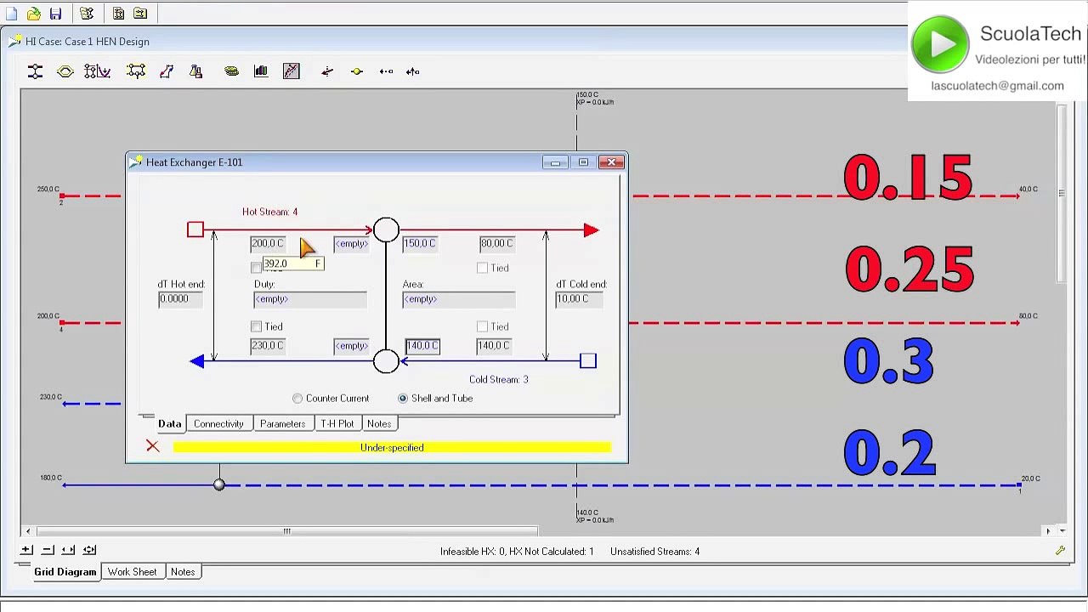Click the red arrow with dashes icon
Screen dimensions: 1088x612
(327, 71)
